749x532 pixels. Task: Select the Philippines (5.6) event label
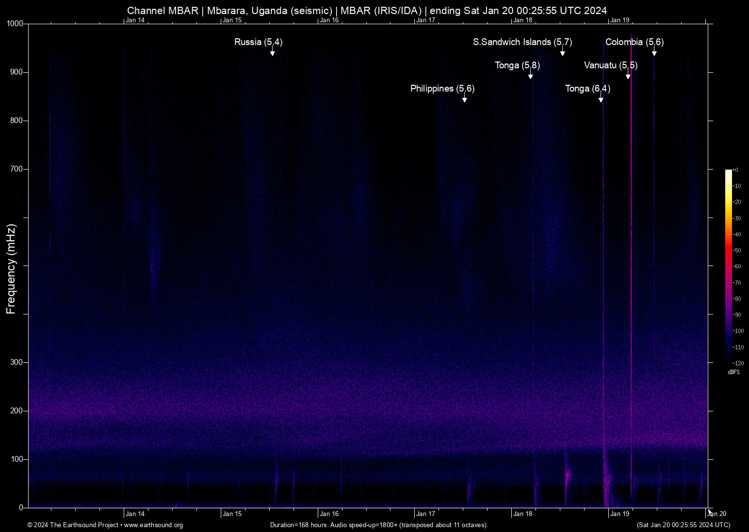click(x=442, y=89)
